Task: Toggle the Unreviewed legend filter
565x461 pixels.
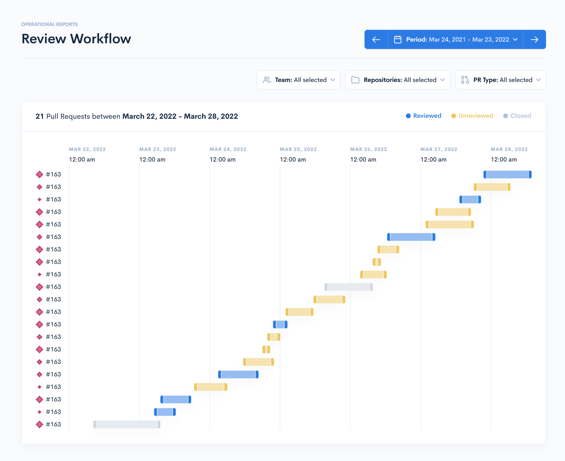Action: [472, 116]
